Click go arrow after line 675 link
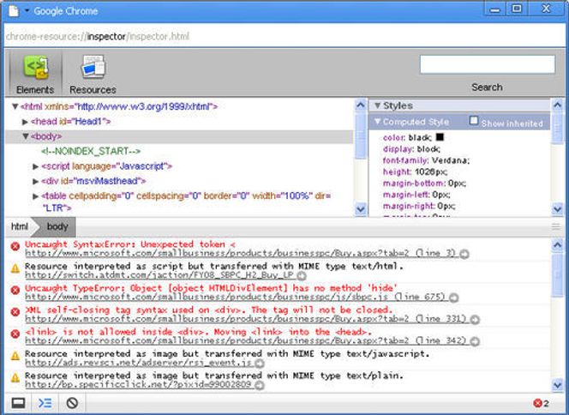 pyautogui.click(x=453, y=298)
